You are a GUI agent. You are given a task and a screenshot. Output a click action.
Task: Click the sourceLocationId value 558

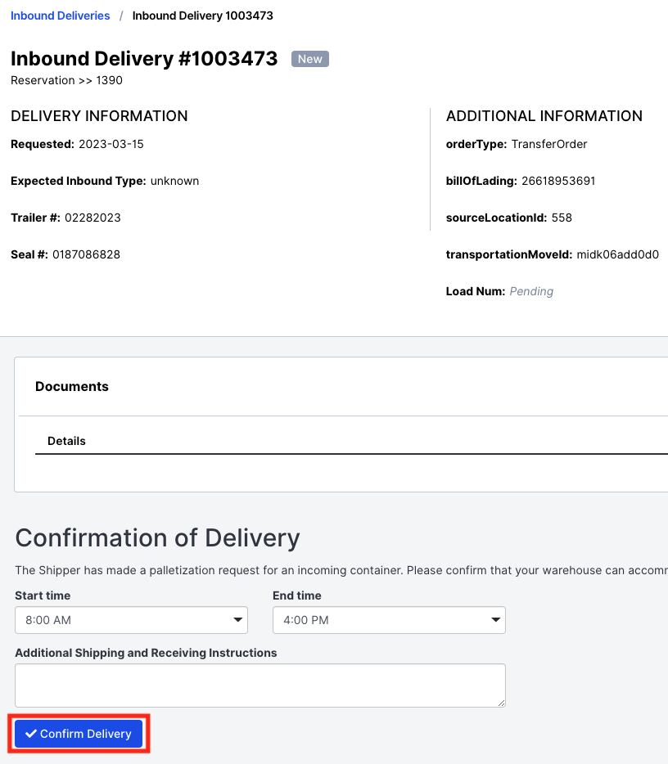pyautogui.click(x=562, y=218)
